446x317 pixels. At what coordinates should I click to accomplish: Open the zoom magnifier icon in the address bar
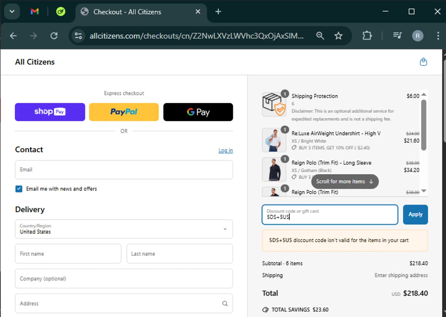[320, 36]
